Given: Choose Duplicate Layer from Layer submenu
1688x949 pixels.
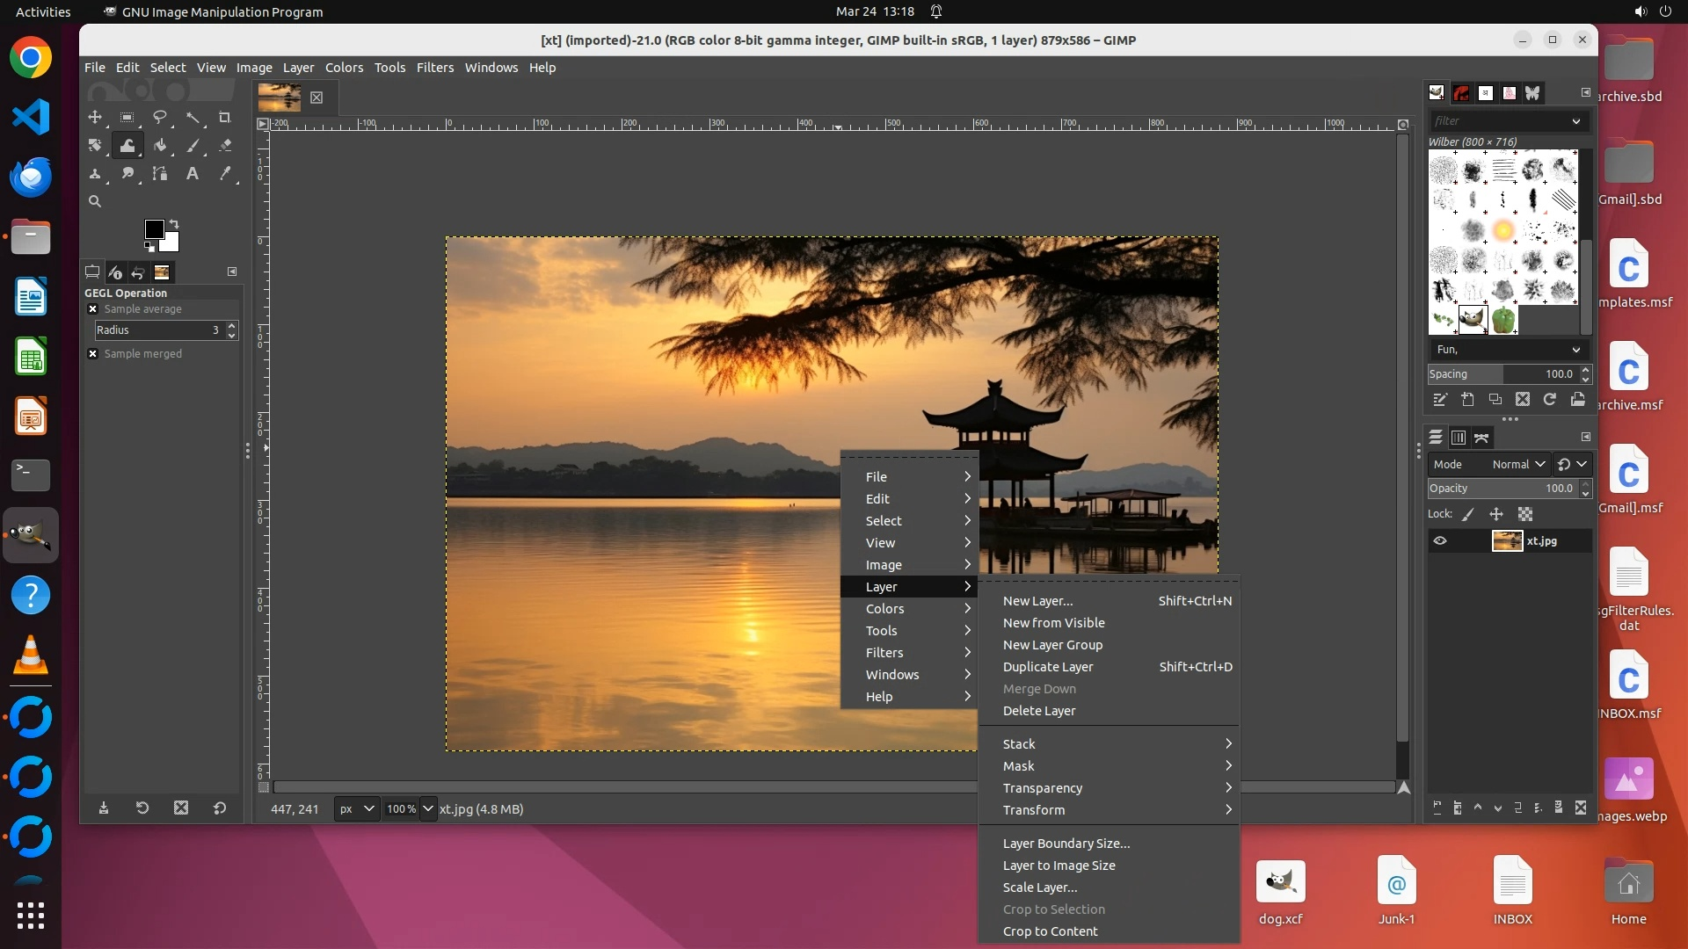Looking at the screenshot, I should 1048,667.
